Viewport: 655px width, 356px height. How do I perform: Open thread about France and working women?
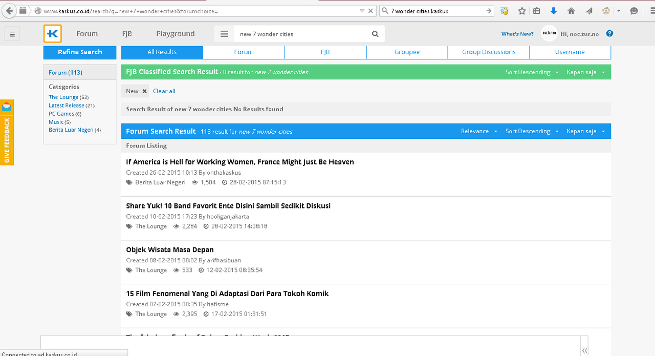coord(240,162)
